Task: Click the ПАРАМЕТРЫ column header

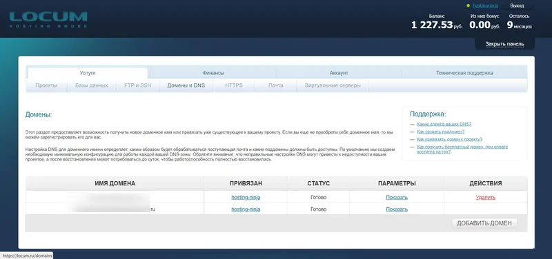Action: (397, 183)
